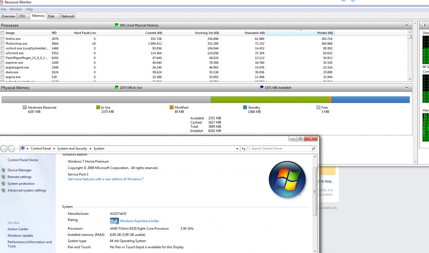Image resolution: width=429 pixels, height=253 pixels.
Task: Click the green 59% Used Physical Memory indicator
Action: [117, 25]
